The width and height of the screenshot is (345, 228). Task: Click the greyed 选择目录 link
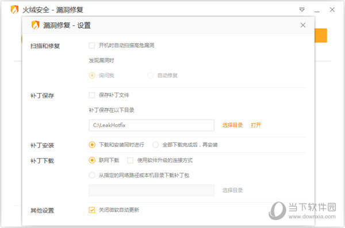(x=232, y=190)
